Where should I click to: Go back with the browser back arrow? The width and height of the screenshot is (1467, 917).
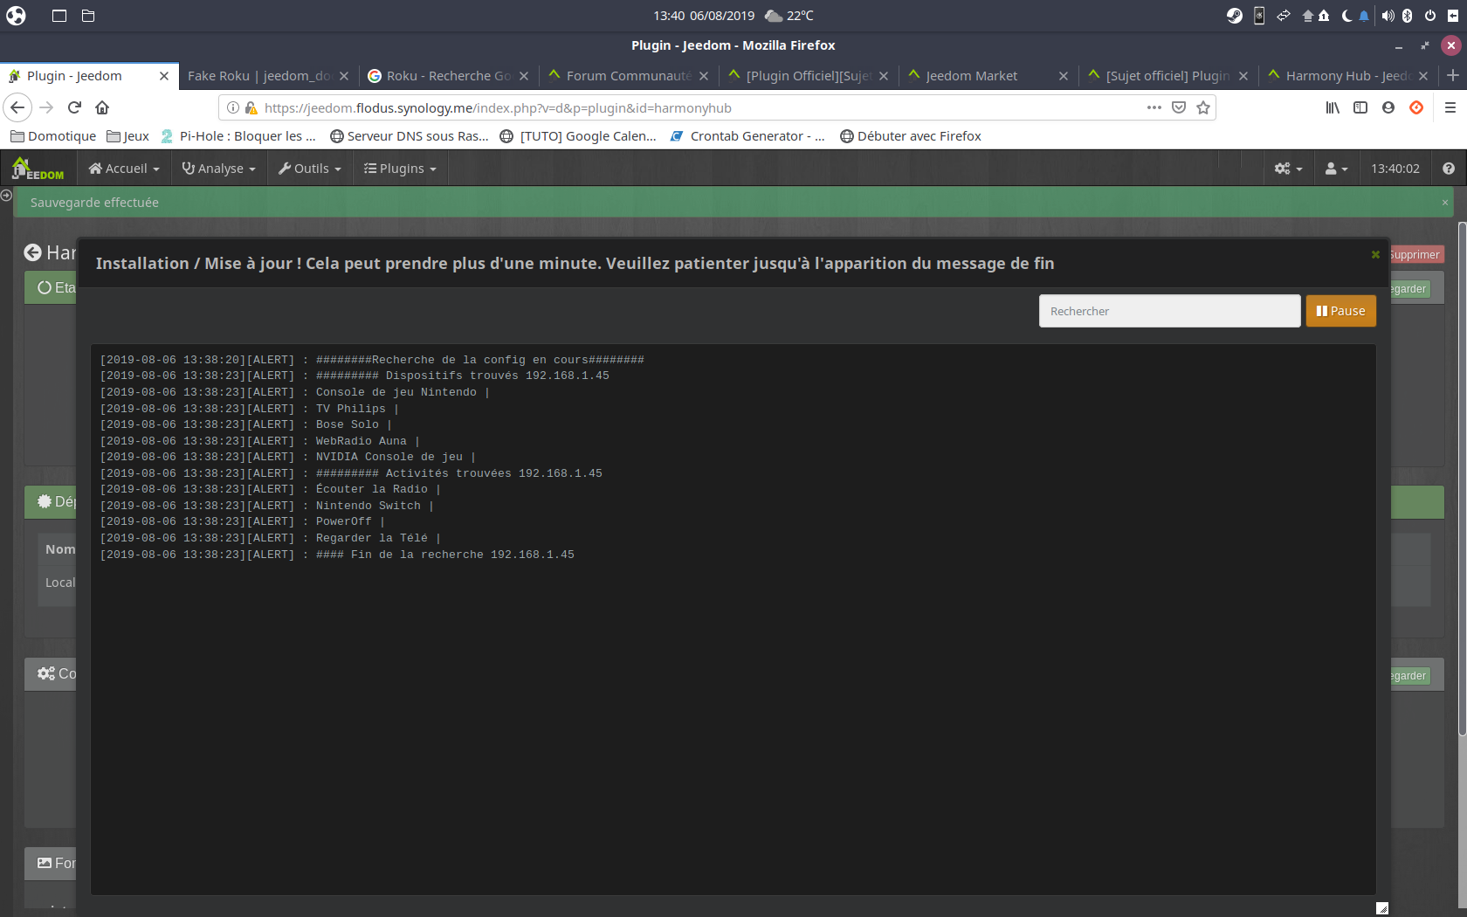[17, 107]
